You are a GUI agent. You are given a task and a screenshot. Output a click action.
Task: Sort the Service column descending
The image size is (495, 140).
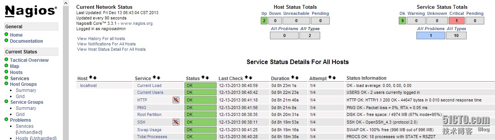158,78
